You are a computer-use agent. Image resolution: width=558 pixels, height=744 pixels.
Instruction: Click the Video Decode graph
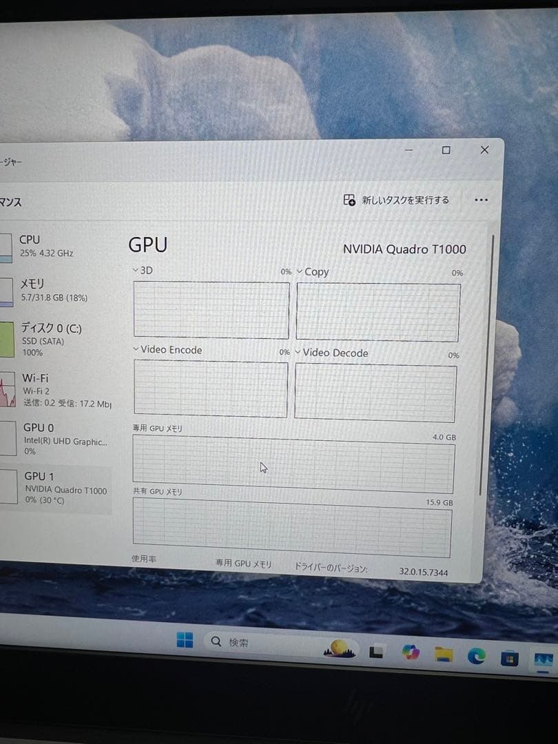tap(375, 393)
